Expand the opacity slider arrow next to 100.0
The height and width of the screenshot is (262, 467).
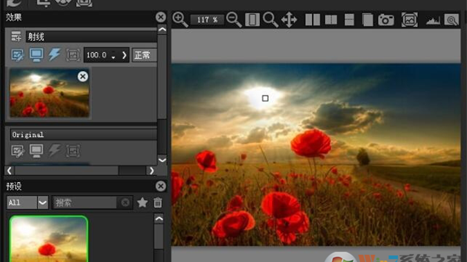pos(125,55)
